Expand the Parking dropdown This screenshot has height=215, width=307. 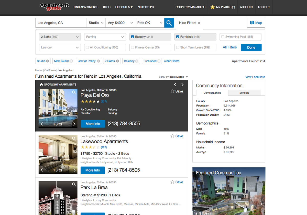click(x=105, y=37)
